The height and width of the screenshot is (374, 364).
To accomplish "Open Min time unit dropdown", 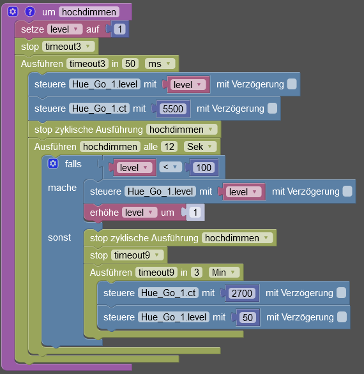I will pos(224,273).
